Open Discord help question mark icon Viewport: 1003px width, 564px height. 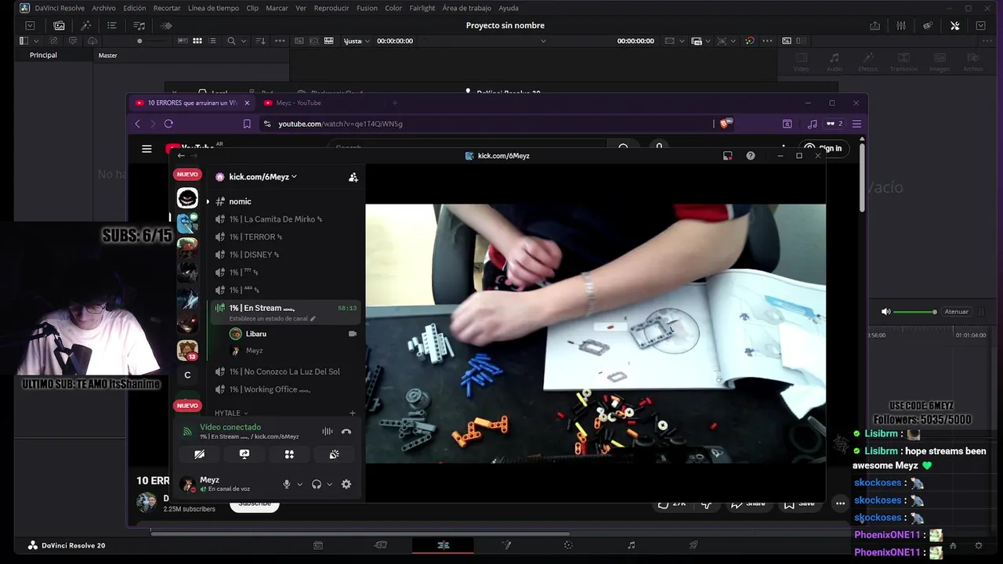(x=751, y=156)
